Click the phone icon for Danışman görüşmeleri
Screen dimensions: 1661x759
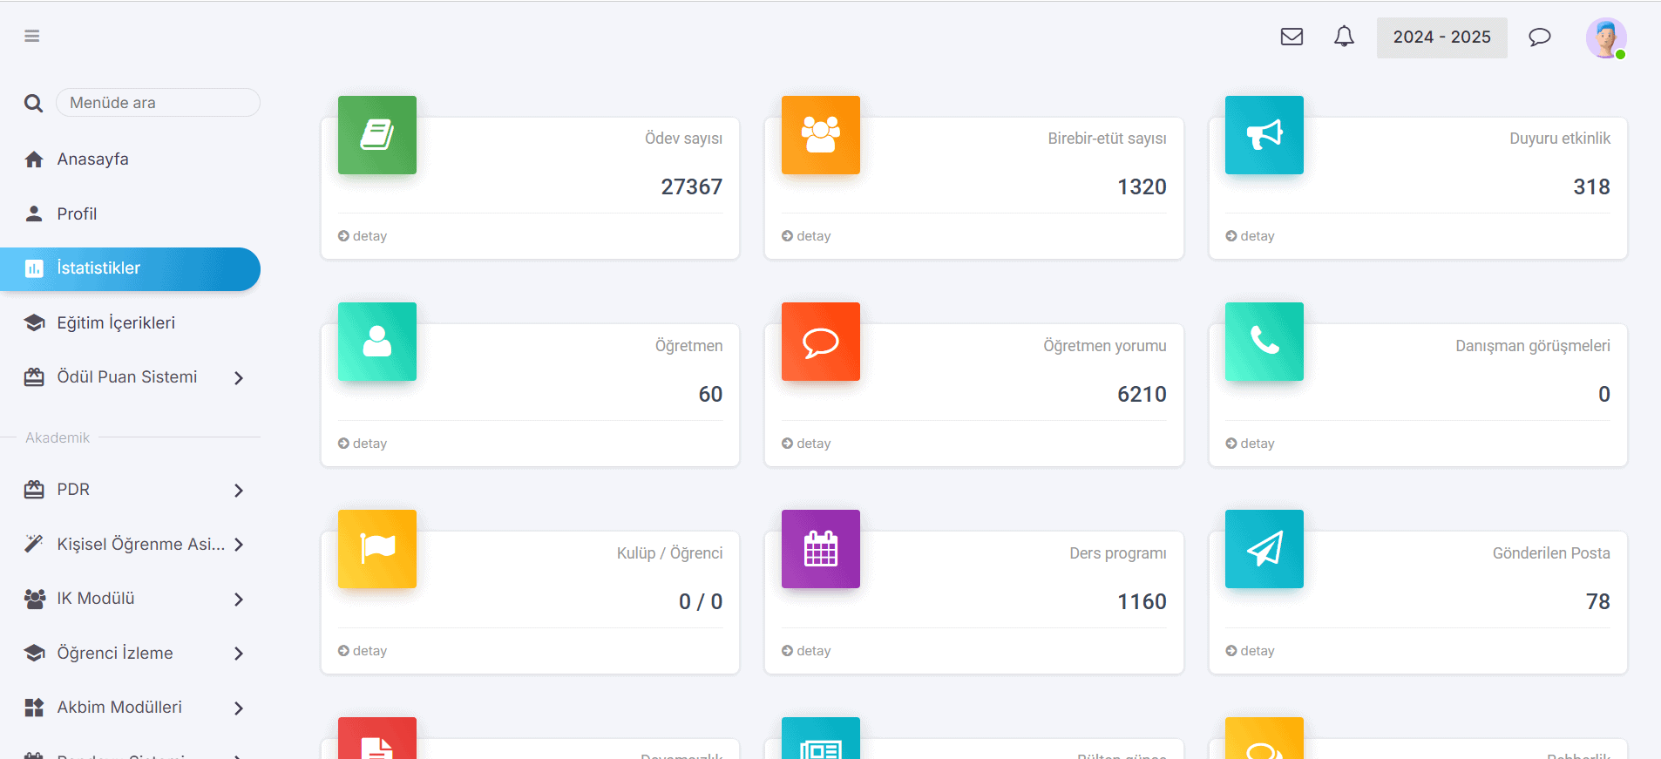click(1264, 342)
